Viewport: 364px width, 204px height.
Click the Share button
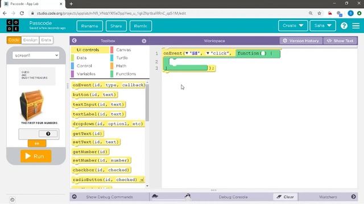click(x=116, y=26)
